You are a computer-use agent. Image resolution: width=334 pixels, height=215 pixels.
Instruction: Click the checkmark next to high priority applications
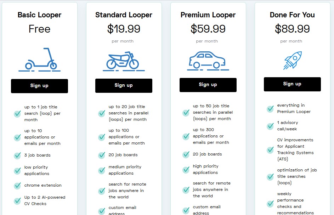186,169
